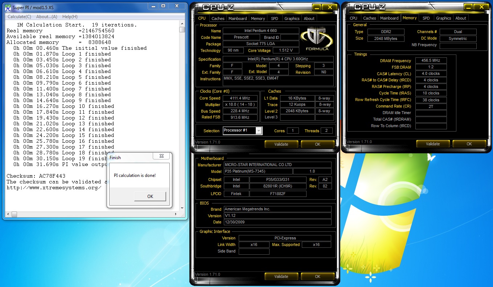
Task: Expand the Processor #1 selection dropdown
Action: pos(259,130)
